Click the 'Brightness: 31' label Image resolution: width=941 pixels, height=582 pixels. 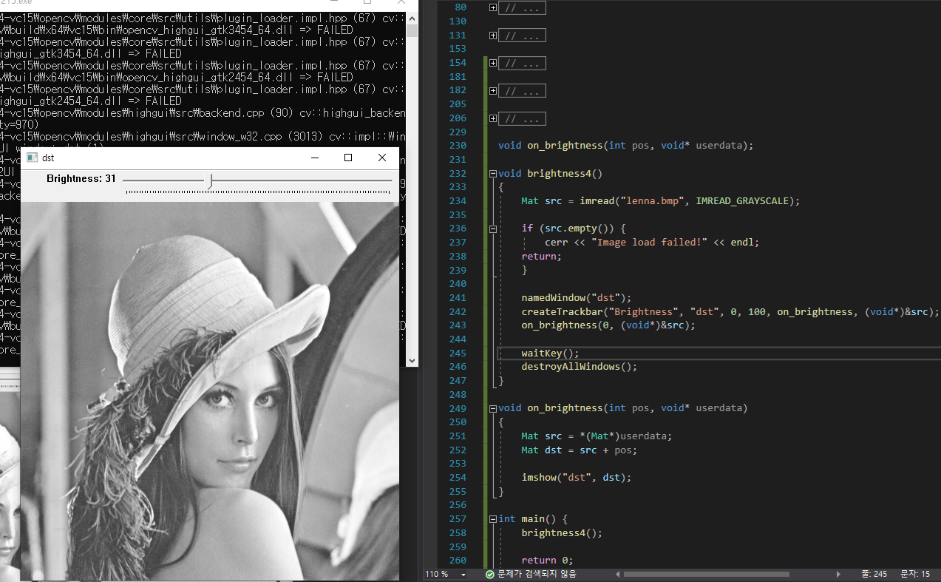click(81, 179)
